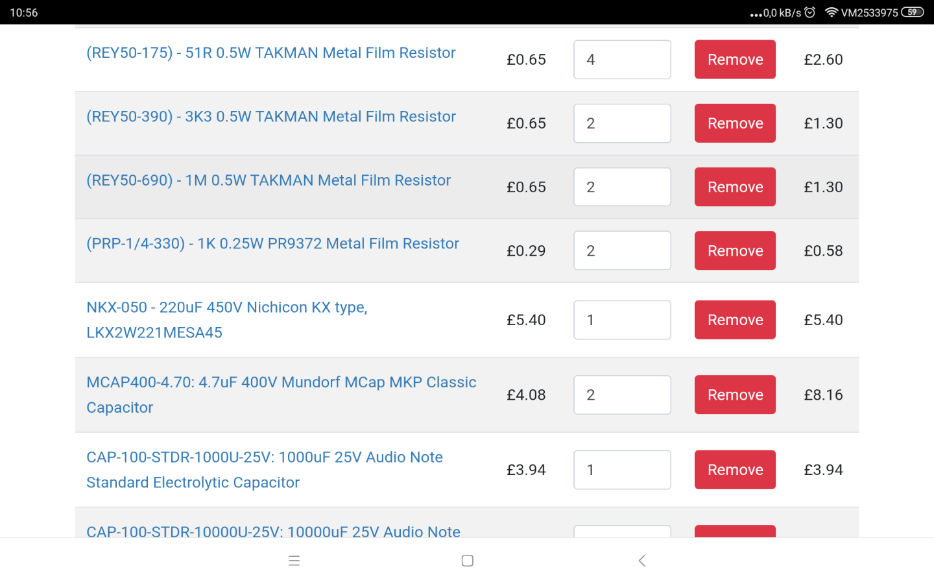This screenshot has height=584, width=934.
Task: Remove the 1K PR9372 resistor from cart
Action: point(735,250)
